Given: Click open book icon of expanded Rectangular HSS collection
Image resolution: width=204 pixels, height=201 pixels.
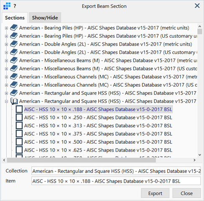Looking at the screenshot, I should coord(14,101).
